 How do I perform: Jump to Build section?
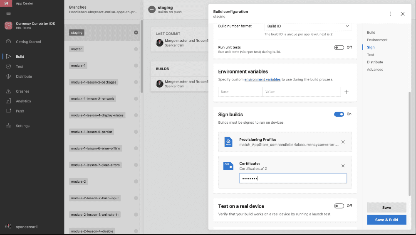[x=371, y=32]
